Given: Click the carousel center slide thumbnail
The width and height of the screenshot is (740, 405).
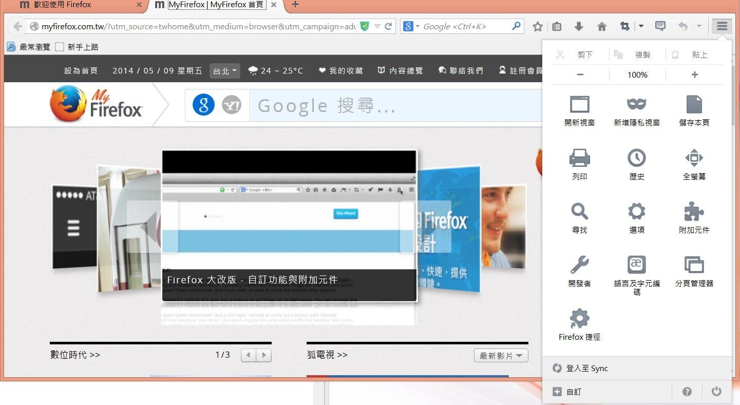Looking at the screenshot, I should [x=289, y=226].
